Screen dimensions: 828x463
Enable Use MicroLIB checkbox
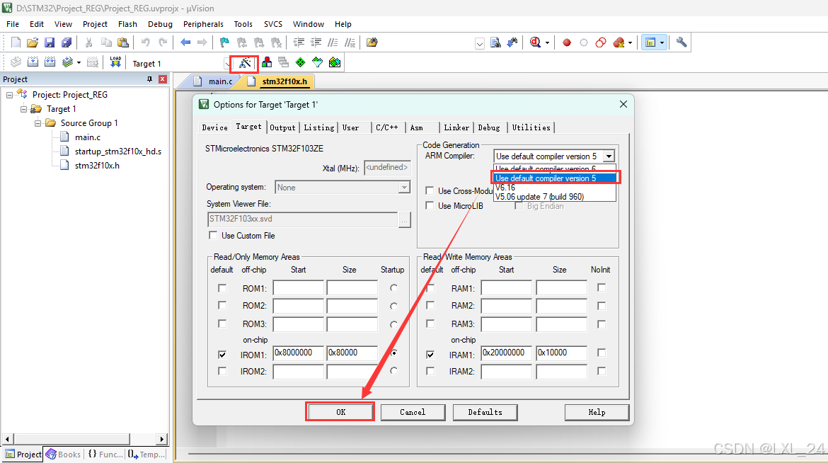click(430, 205)
